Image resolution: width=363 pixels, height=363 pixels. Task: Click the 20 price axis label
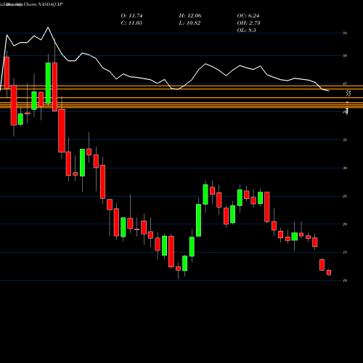345,224
